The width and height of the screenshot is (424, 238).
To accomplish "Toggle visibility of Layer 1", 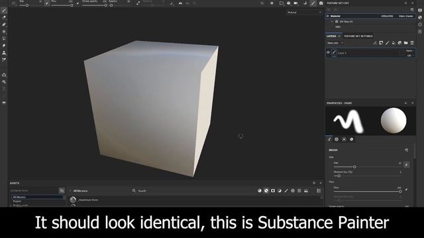I will (x=329, y=52).
